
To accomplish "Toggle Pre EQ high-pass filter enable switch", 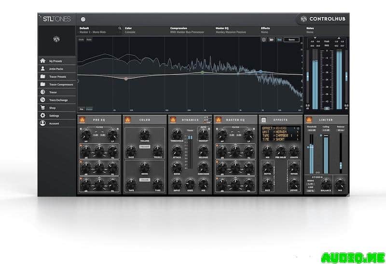I will point(81,129).
